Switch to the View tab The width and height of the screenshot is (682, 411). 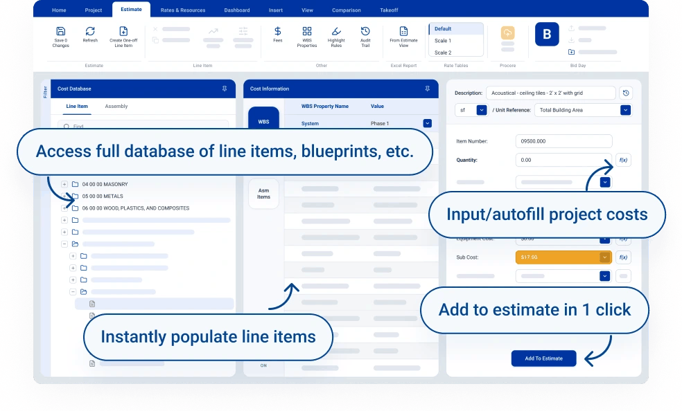coord(308,10)
